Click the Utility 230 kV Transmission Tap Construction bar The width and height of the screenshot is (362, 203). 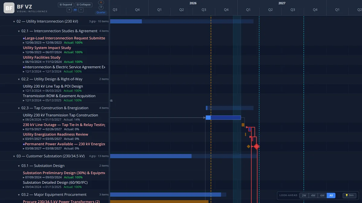tap(223, 118)
